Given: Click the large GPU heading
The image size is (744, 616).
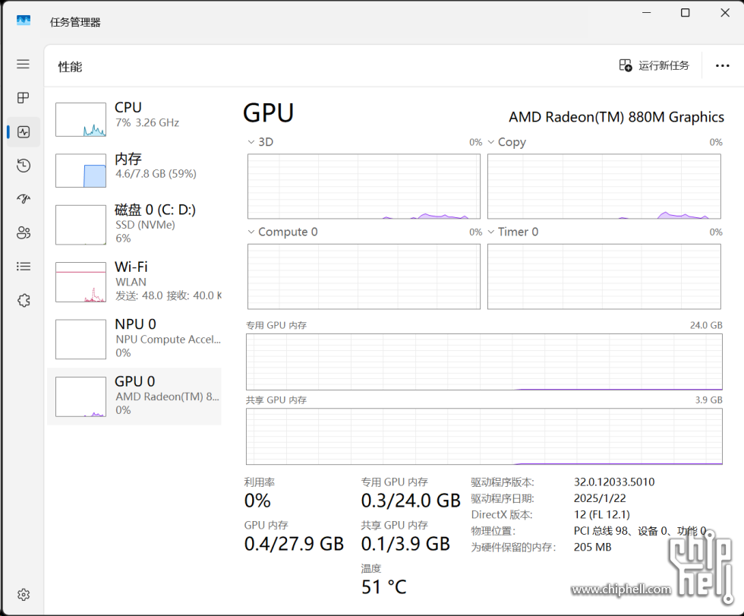Looking at the screenshot, I should 268,113.
